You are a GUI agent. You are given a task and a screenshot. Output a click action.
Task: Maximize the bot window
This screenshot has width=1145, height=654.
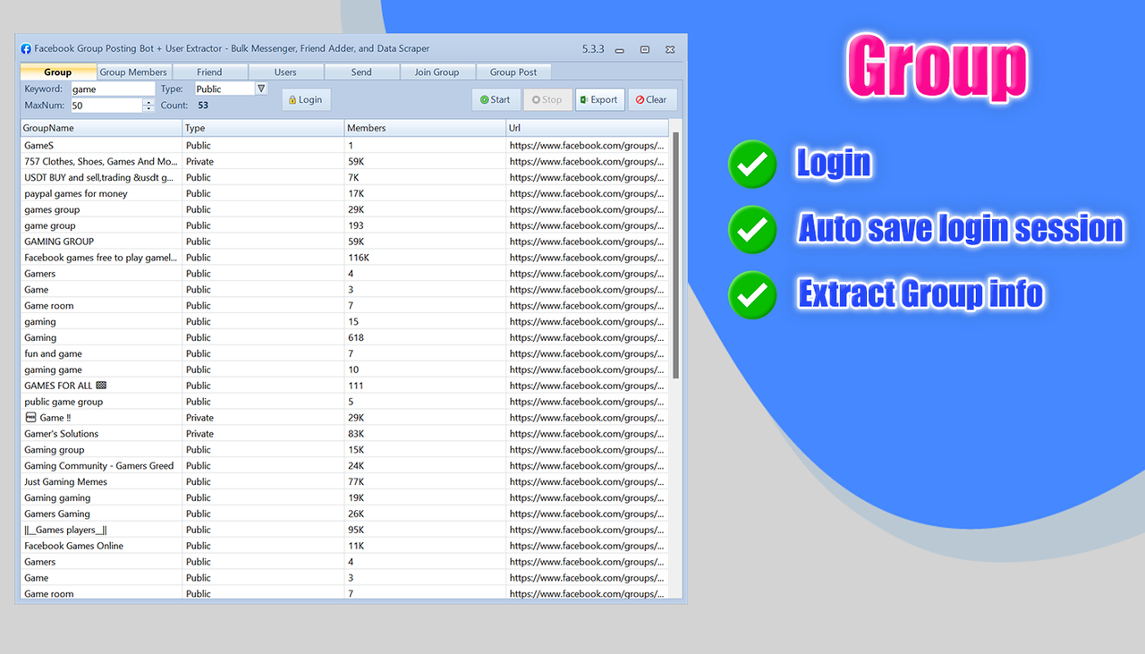pyautogui.click(x=645, y=50)
